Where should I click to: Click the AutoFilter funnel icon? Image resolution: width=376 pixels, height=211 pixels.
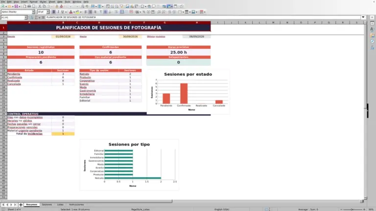[121, 6]
